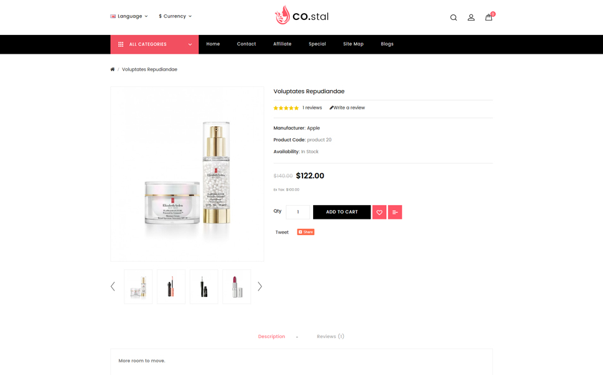Open the Special menu item
This screenshot has height=375, width=603.
click(317, 44)
